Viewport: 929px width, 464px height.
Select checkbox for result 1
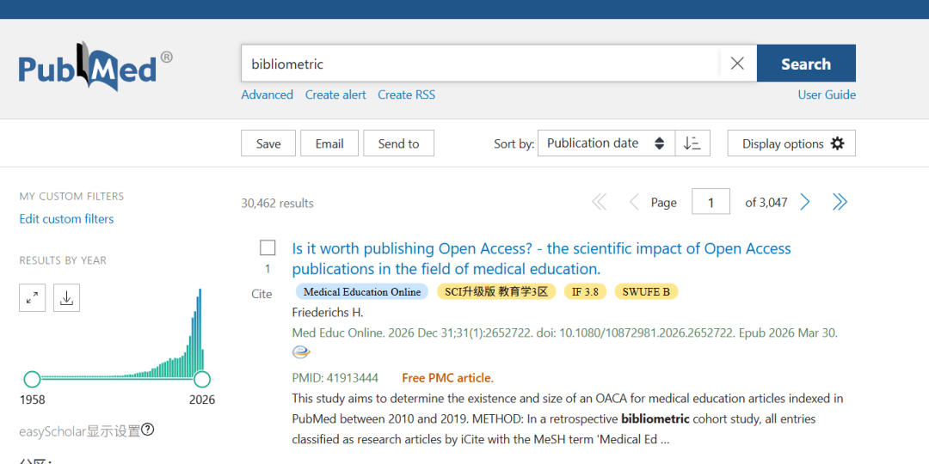tap(268, 248)
